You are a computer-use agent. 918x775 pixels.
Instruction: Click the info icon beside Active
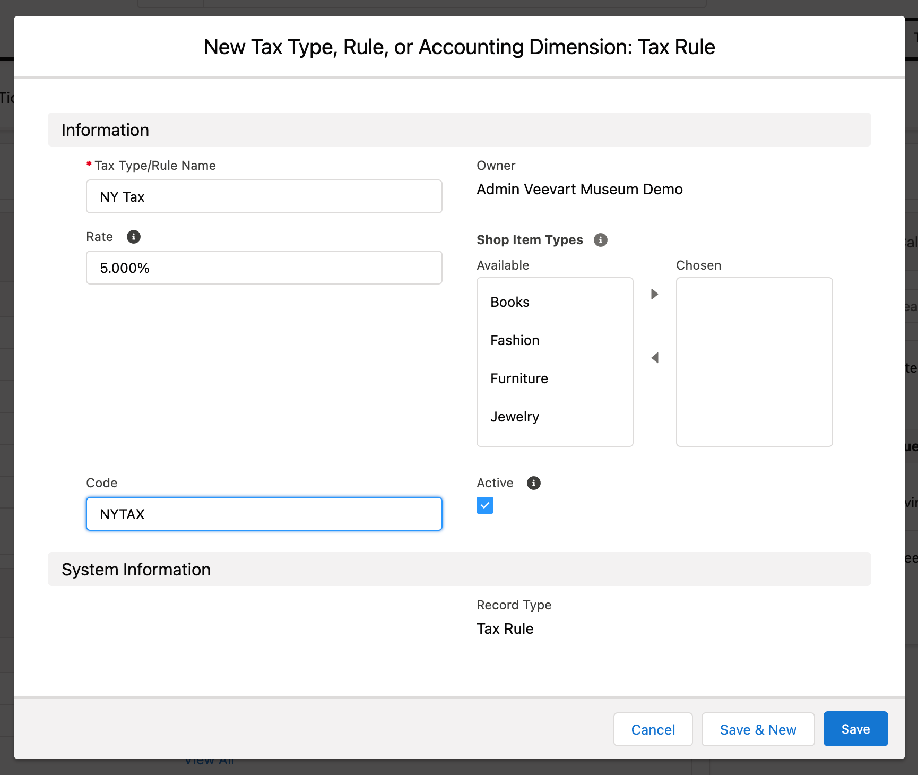534,483
